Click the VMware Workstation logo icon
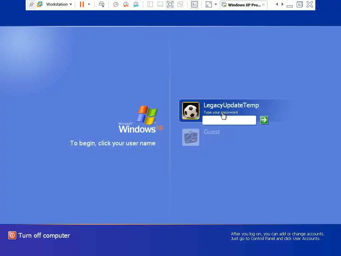Screen dimensions: 341x256 click(40, 4)
